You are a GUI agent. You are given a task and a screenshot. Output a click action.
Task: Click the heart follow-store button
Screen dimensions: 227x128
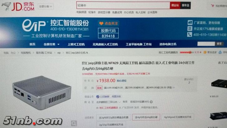coord(108,23)
